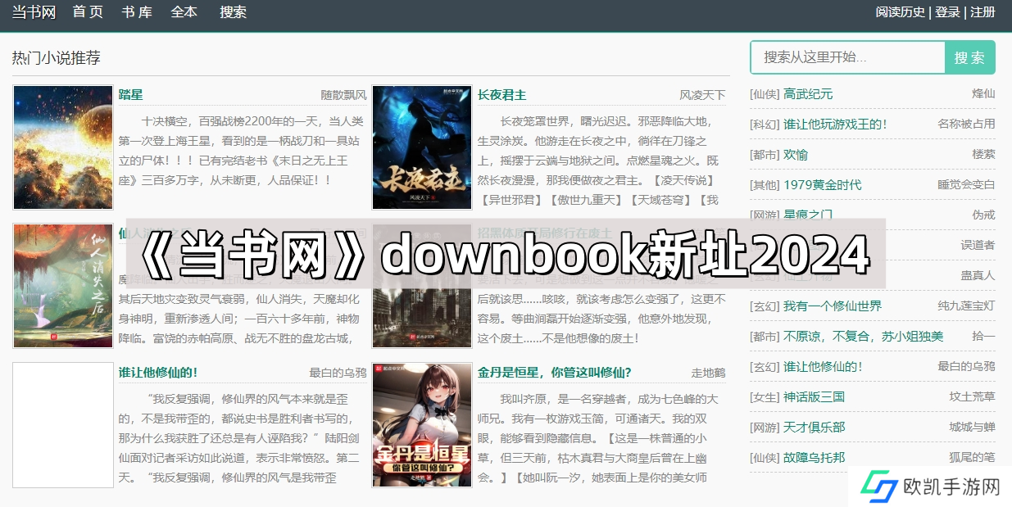
Task: Go to 首页 in navigation bar
Action: (x=88, y=12)
